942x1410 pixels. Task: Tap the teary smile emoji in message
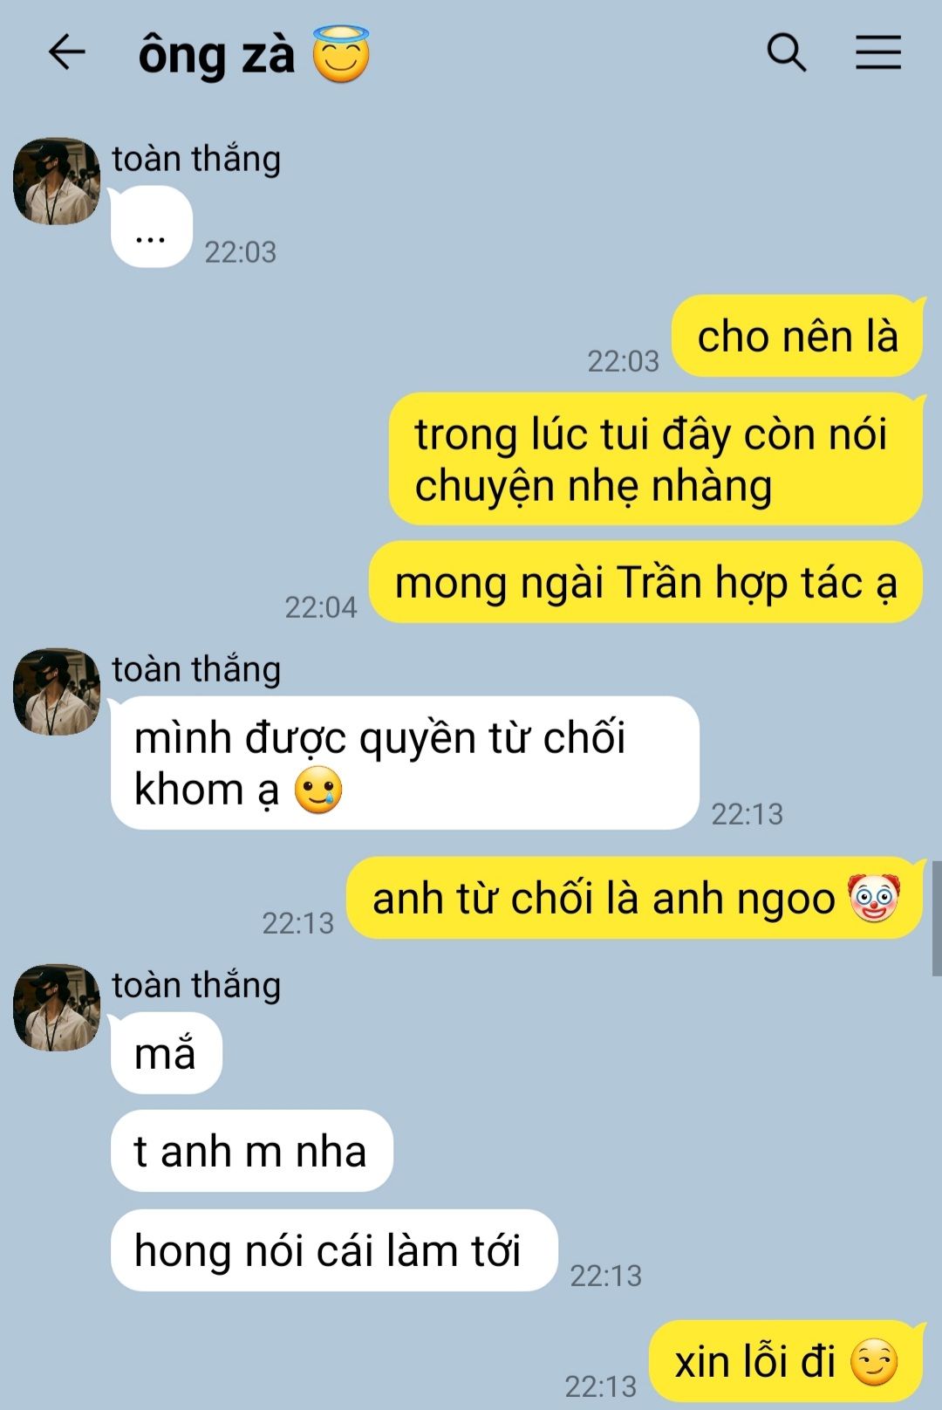[318, 790]
